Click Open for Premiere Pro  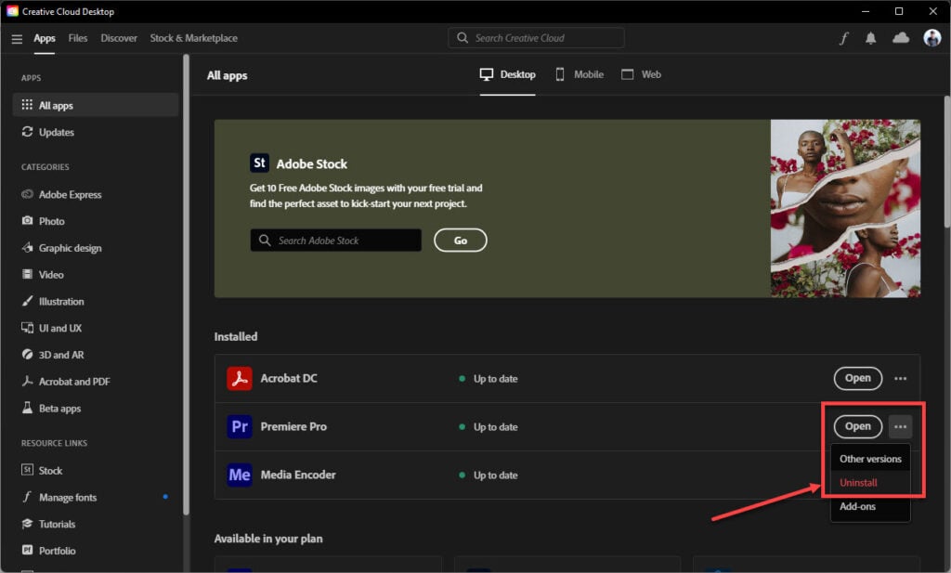(x=857, y=427)
